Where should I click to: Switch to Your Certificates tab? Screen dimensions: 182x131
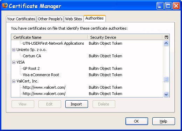[21, 19]
